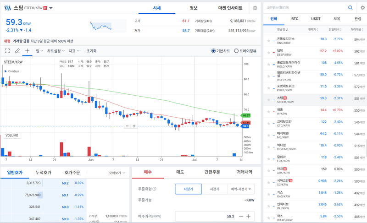
Task: Switch to the 정보 tab
Action: tap(193, 8)
